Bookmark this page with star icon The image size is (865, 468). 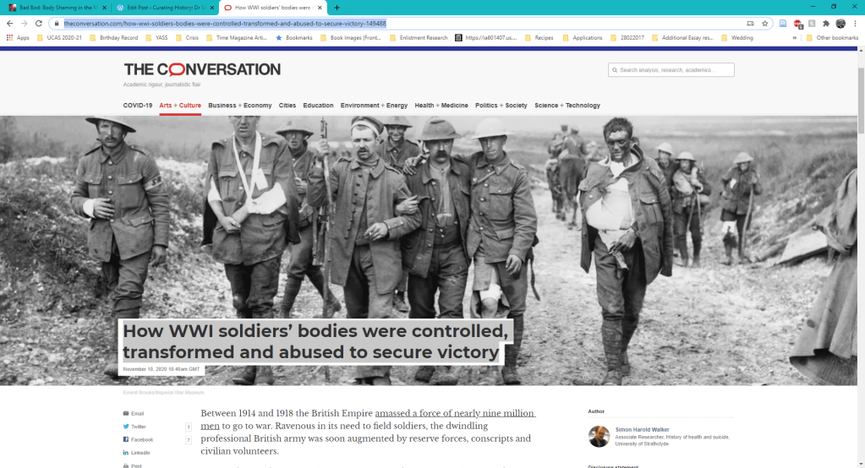coord(764,24)
